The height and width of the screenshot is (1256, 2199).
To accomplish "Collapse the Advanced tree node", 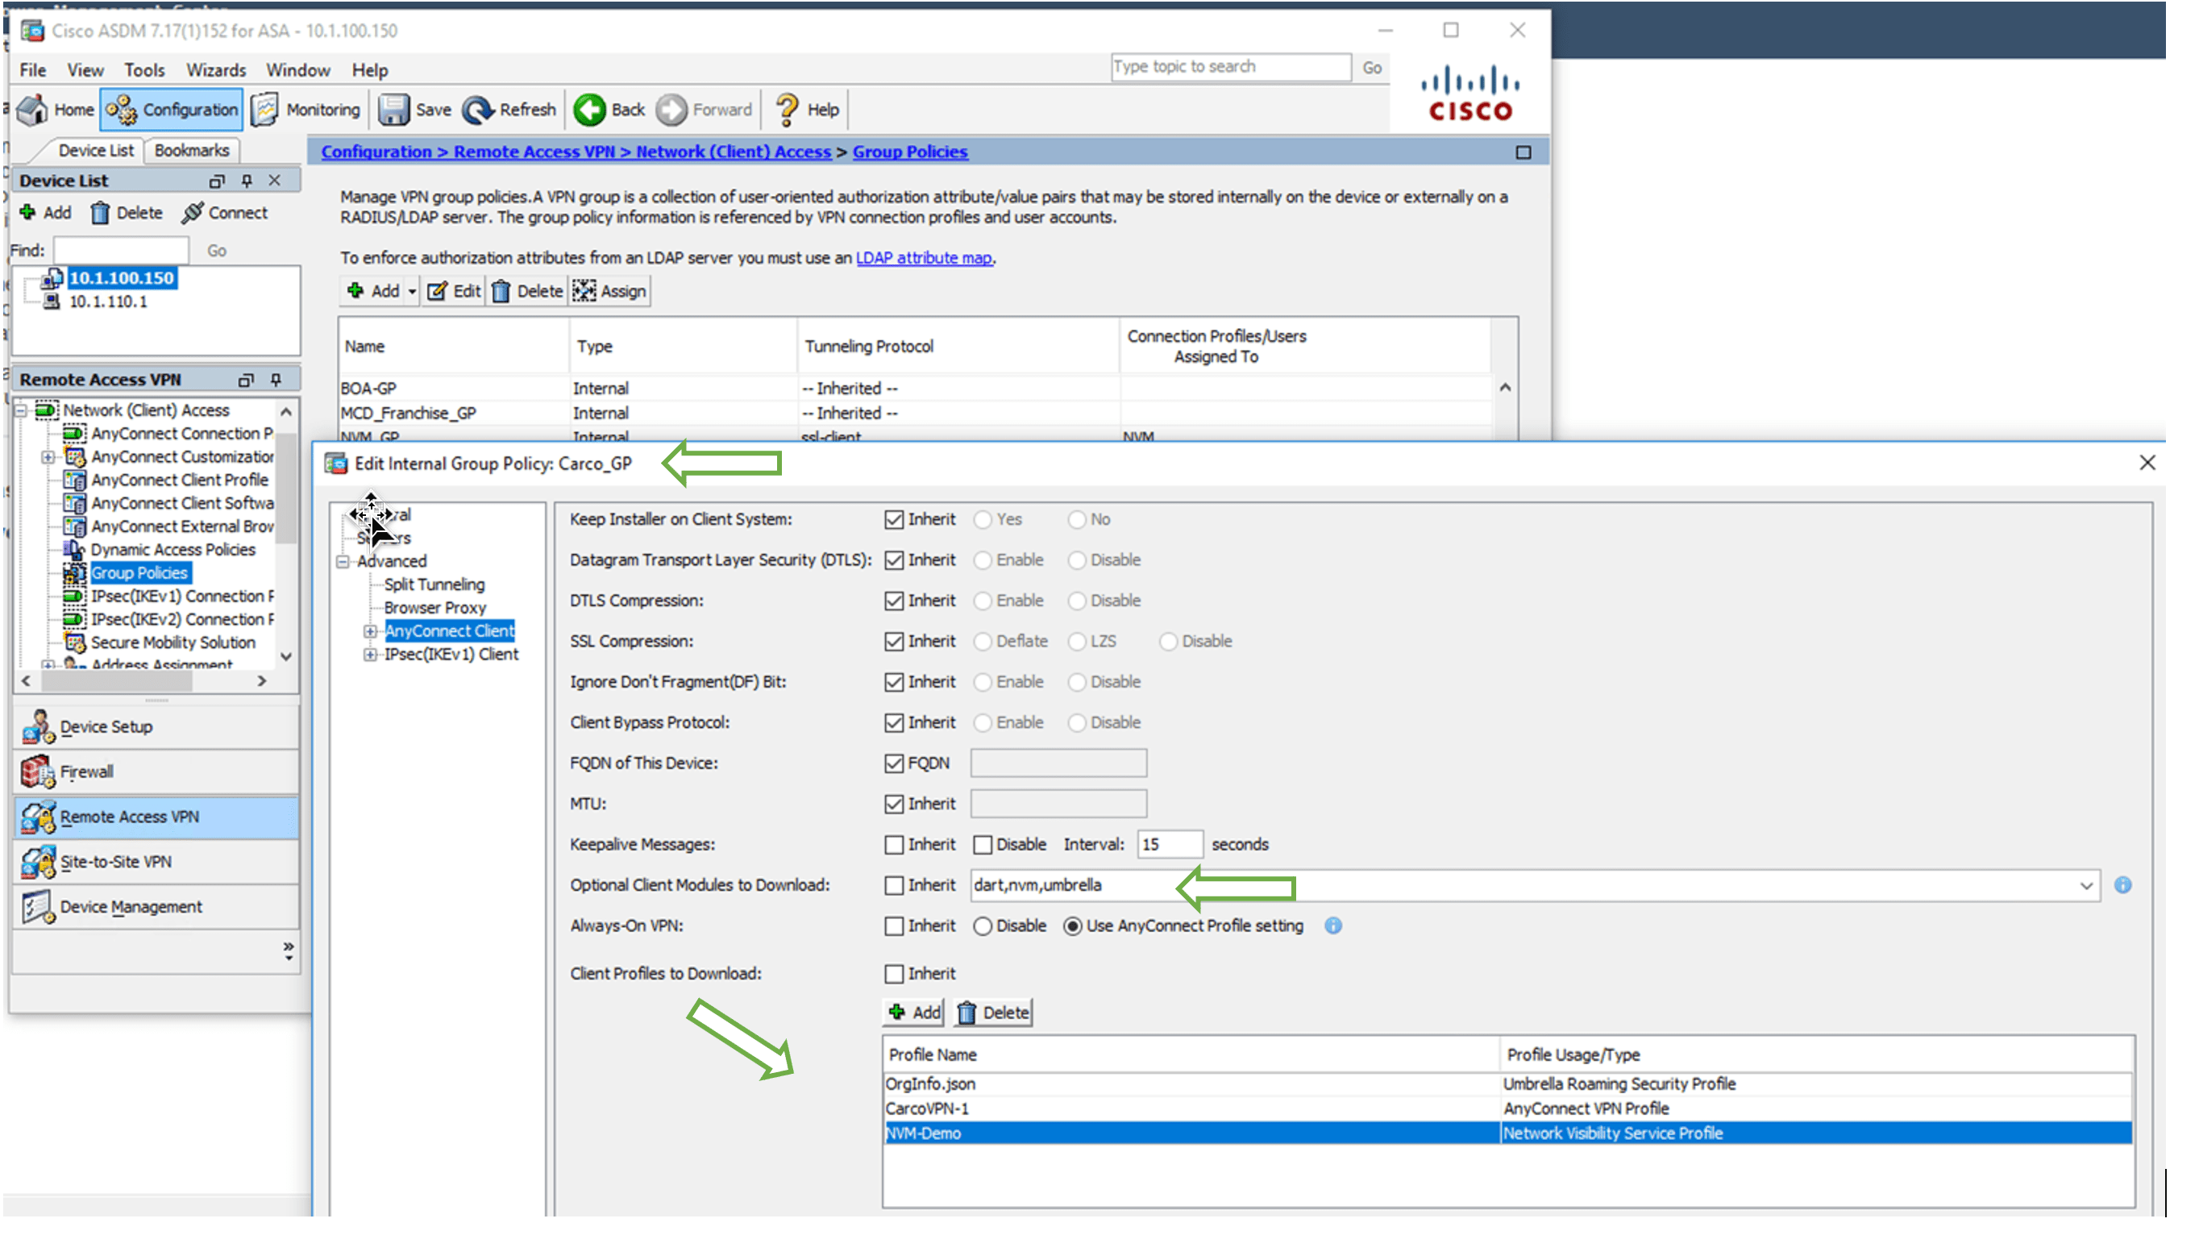I will tap(343, 562).
